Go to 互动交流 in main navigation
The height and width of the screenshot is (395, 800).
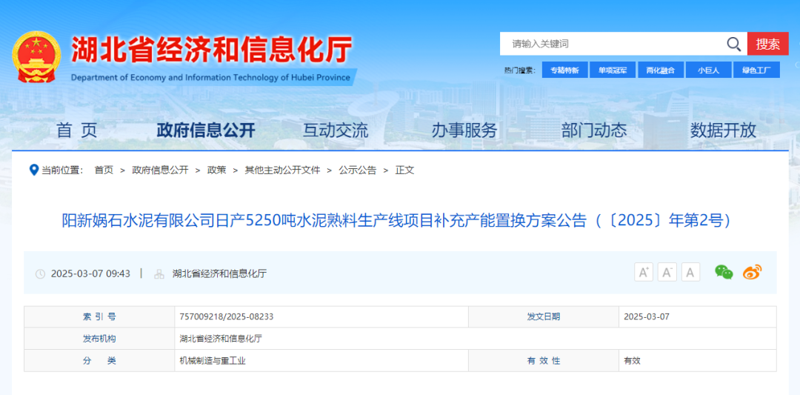[x=335, y=130]
